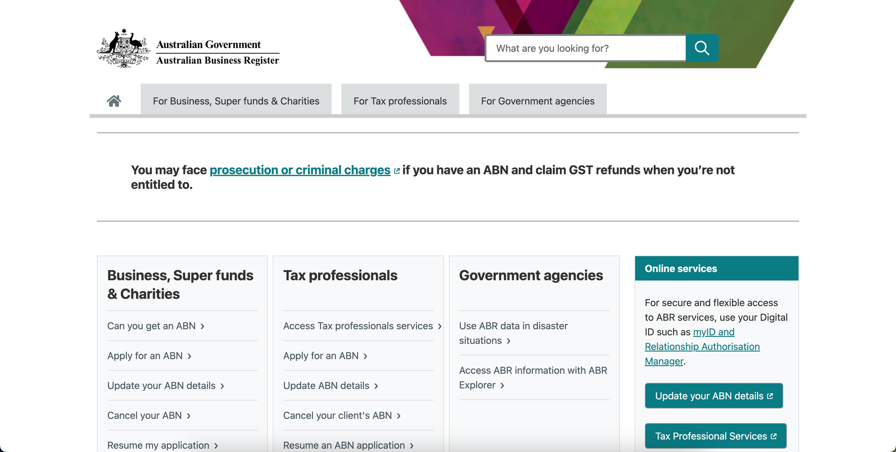The width and height of the screenshot is (896, 452).
Task: Open For Business, Super funds & Charities tab
Action: 236,99
